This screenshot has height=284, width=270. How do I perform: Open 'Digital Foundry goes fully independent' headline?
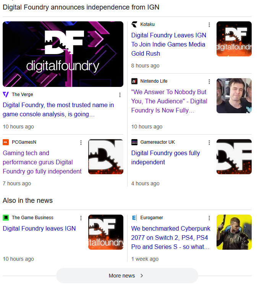point(165,157)
